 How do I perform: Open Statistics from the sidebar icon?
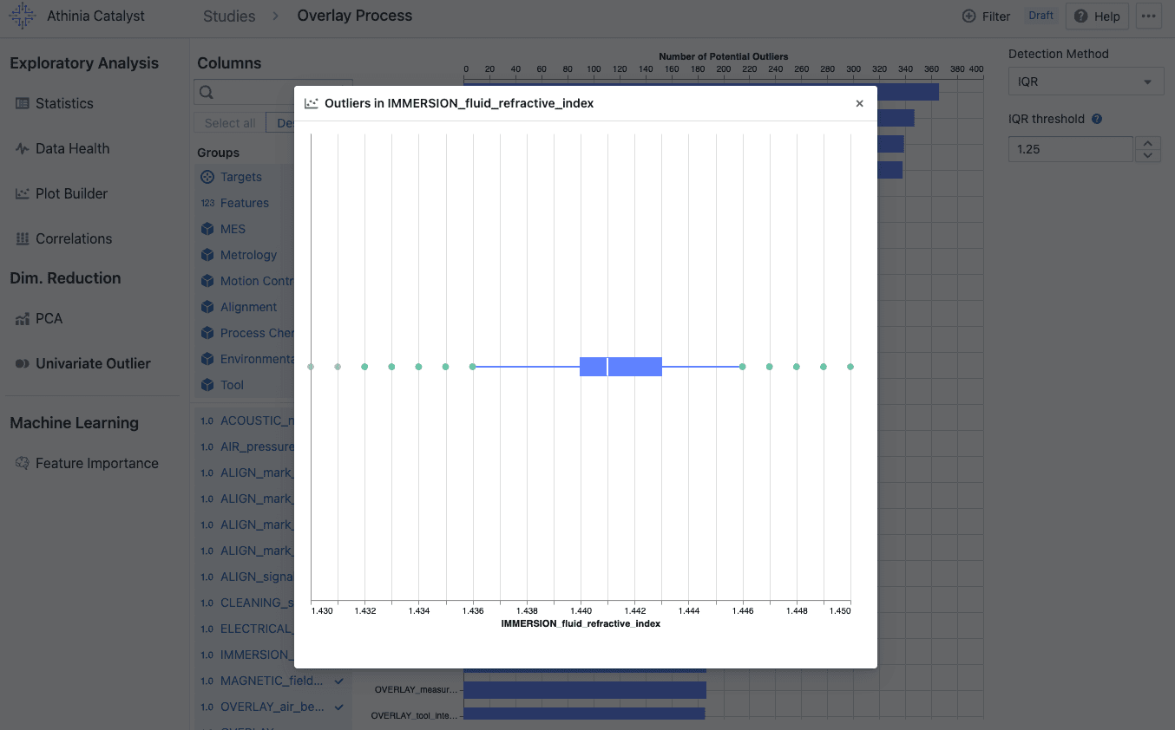(23, 103)
